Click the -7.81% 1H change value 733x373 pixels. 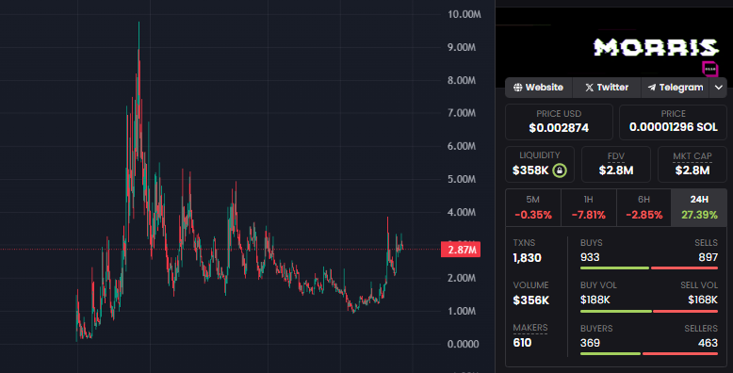589,215
